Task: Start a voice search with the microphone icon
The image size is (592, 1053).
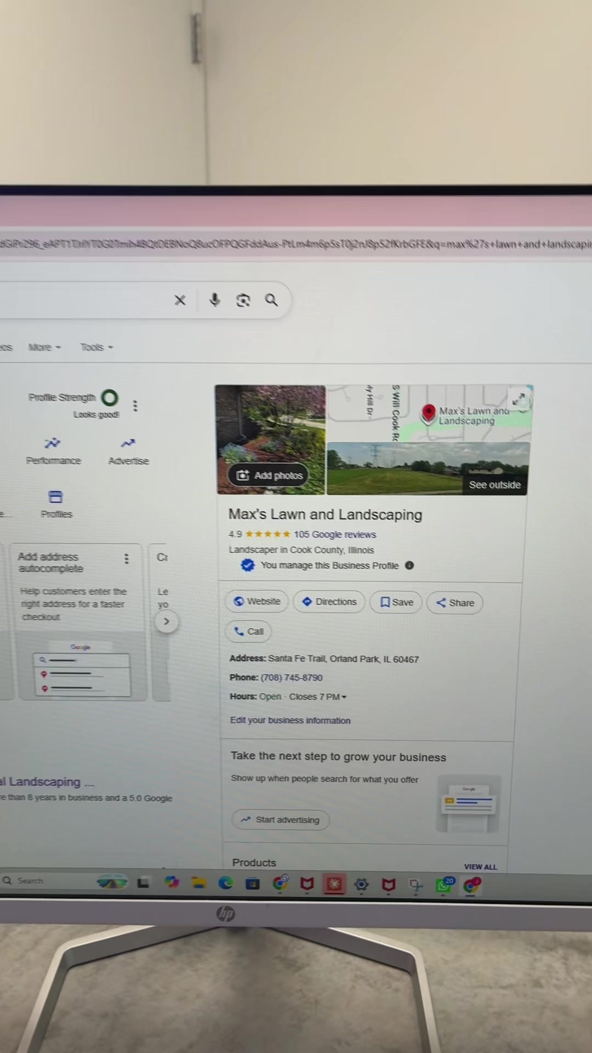Action: click(x=215, y=300)
